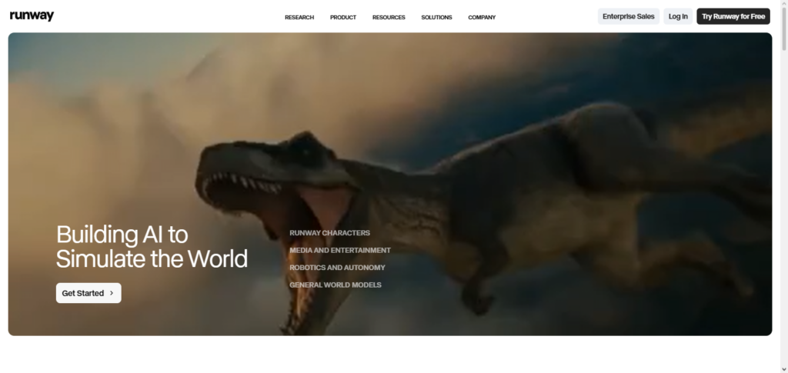This screenshot has height=373, width=788.
Task: Click the Building AI headline text
Action: [152, 246]
